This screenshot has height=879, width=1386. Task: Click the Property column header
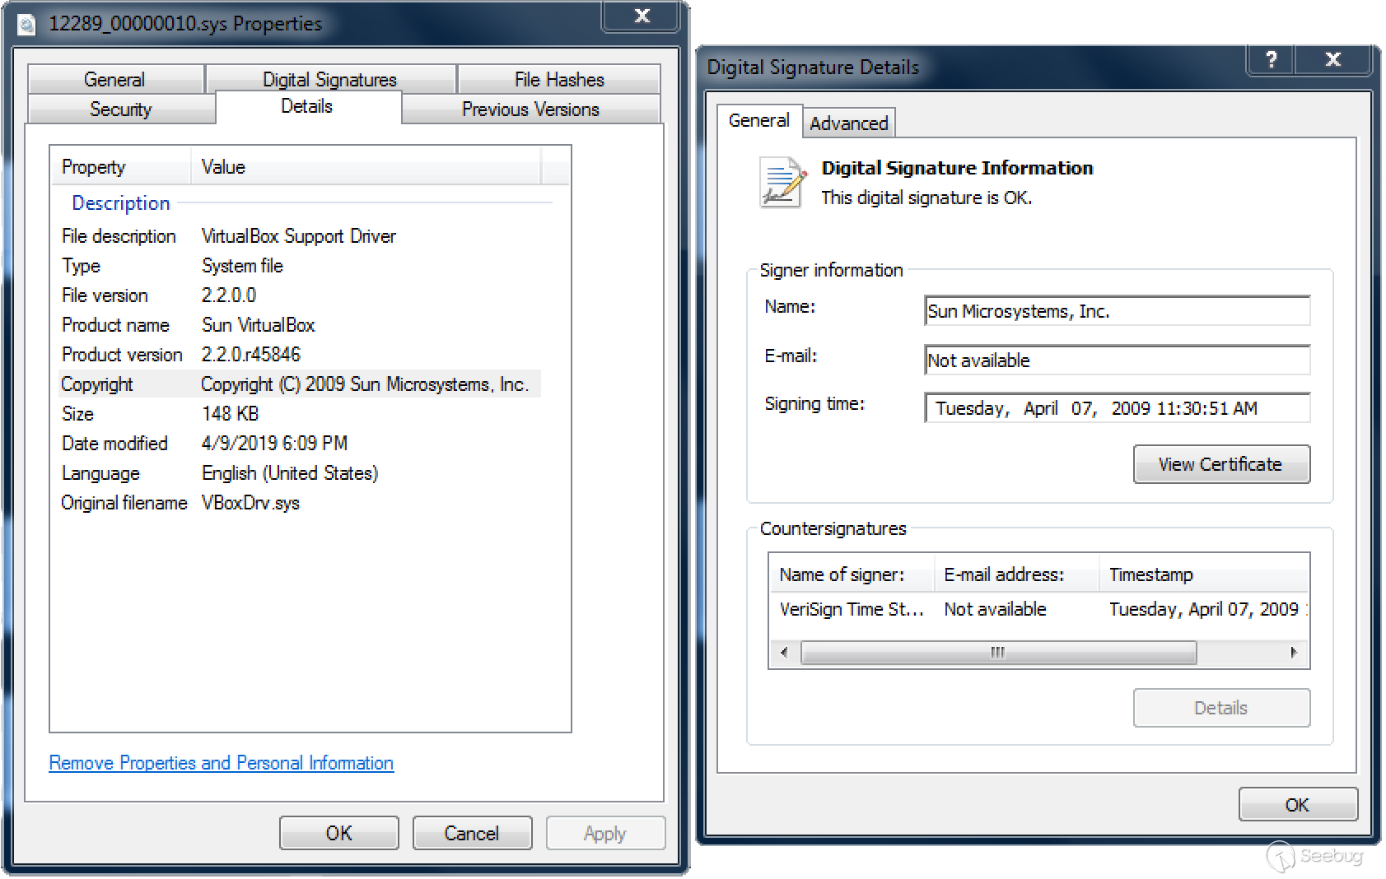tap(121, 167)
